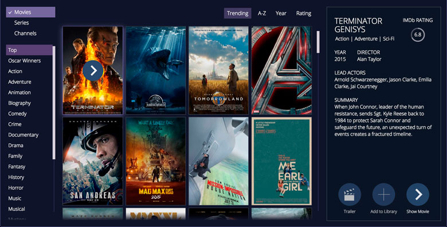
Task: Switch to the Series section
Action: [22, 23]
